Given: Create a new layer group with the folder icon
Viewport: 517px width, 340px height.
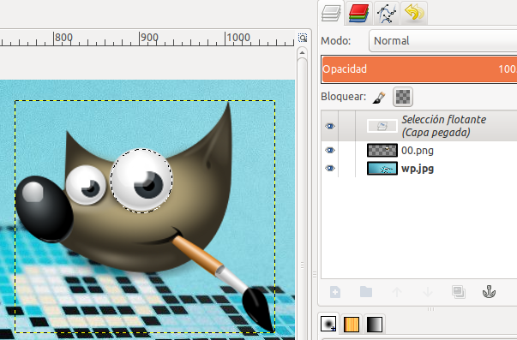Looking at the screenshot, I should point(366,291).
